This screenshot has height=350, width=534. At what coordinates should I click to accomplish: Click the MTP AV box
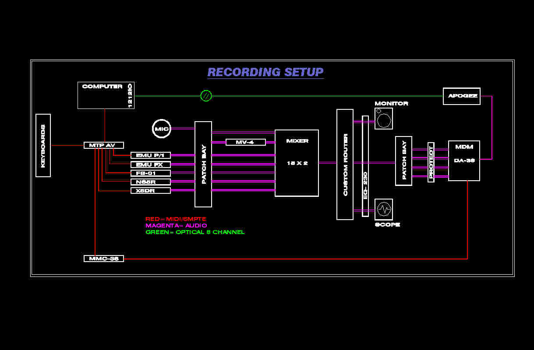pos(104,145)
